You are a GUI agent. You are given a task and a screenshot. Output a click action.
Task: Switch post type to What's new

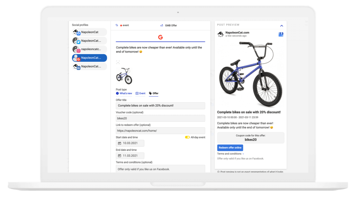[124, 94]
